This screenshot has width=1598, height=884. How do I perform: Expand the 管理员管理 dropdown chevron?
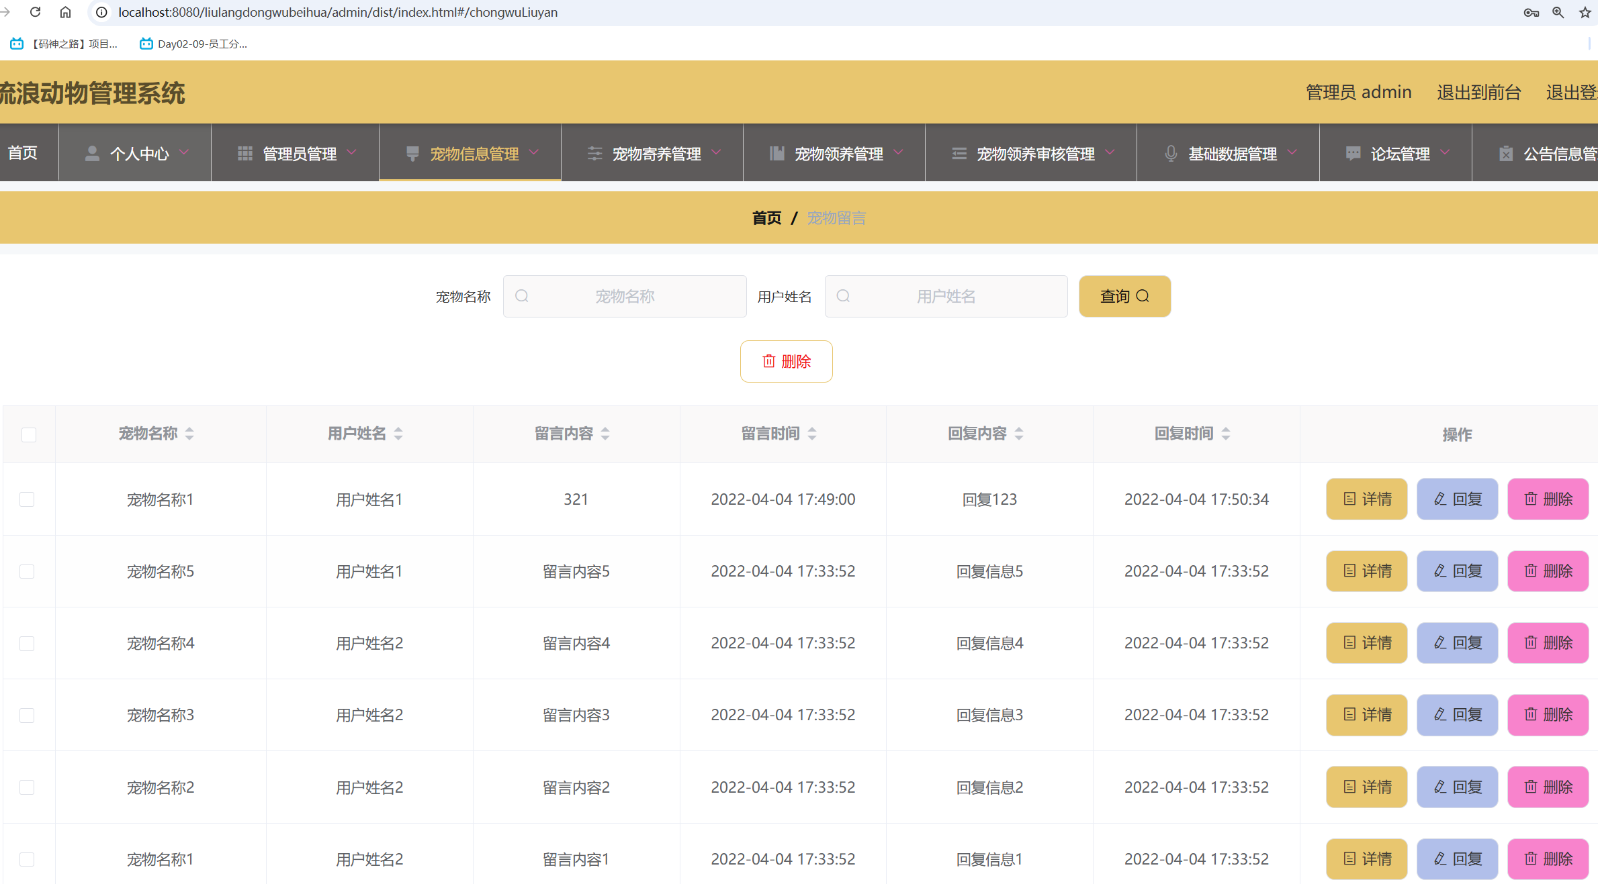point(351,152)
